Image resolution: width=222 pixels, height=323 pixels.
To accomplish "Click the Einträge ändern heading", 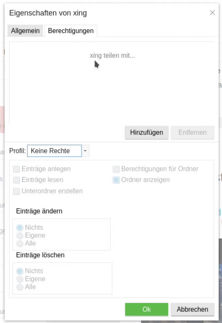I will pyautogui.click(x=39, y=211).
